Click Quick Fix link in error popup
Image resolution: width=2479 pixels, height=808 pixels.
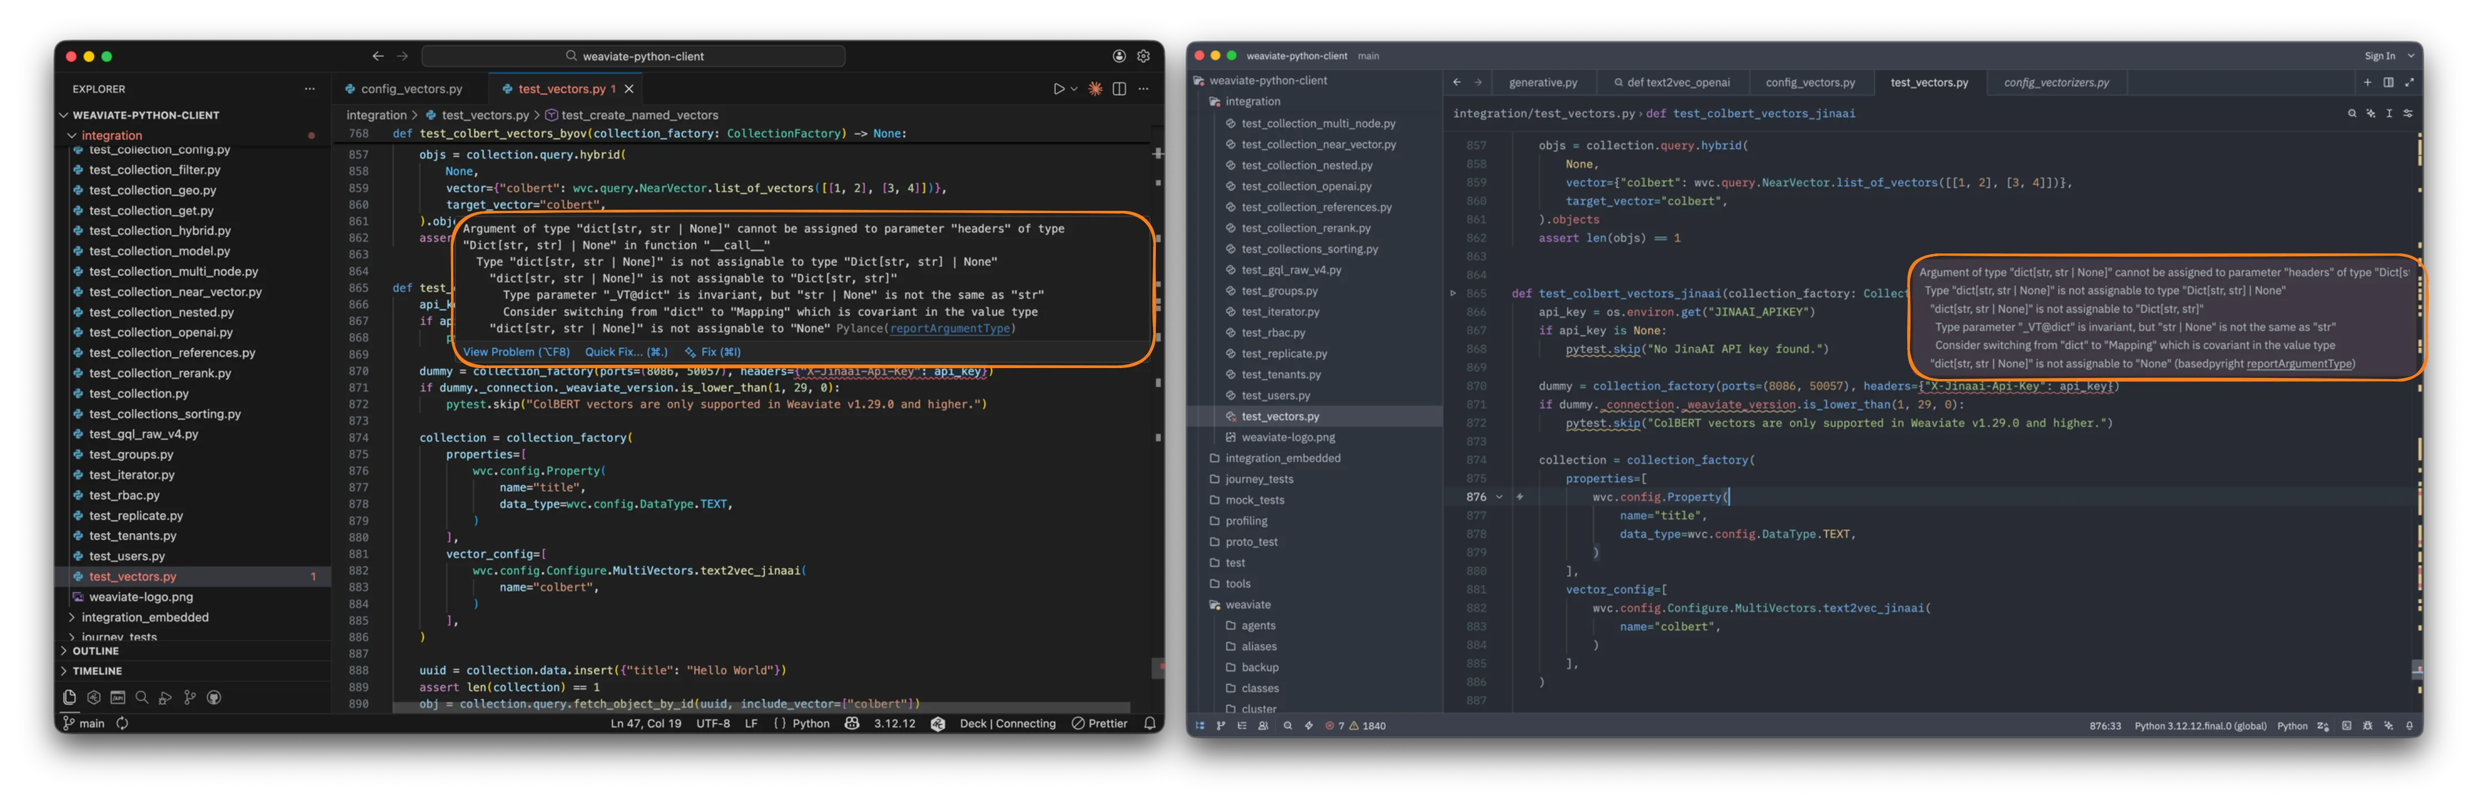[626, 351]
